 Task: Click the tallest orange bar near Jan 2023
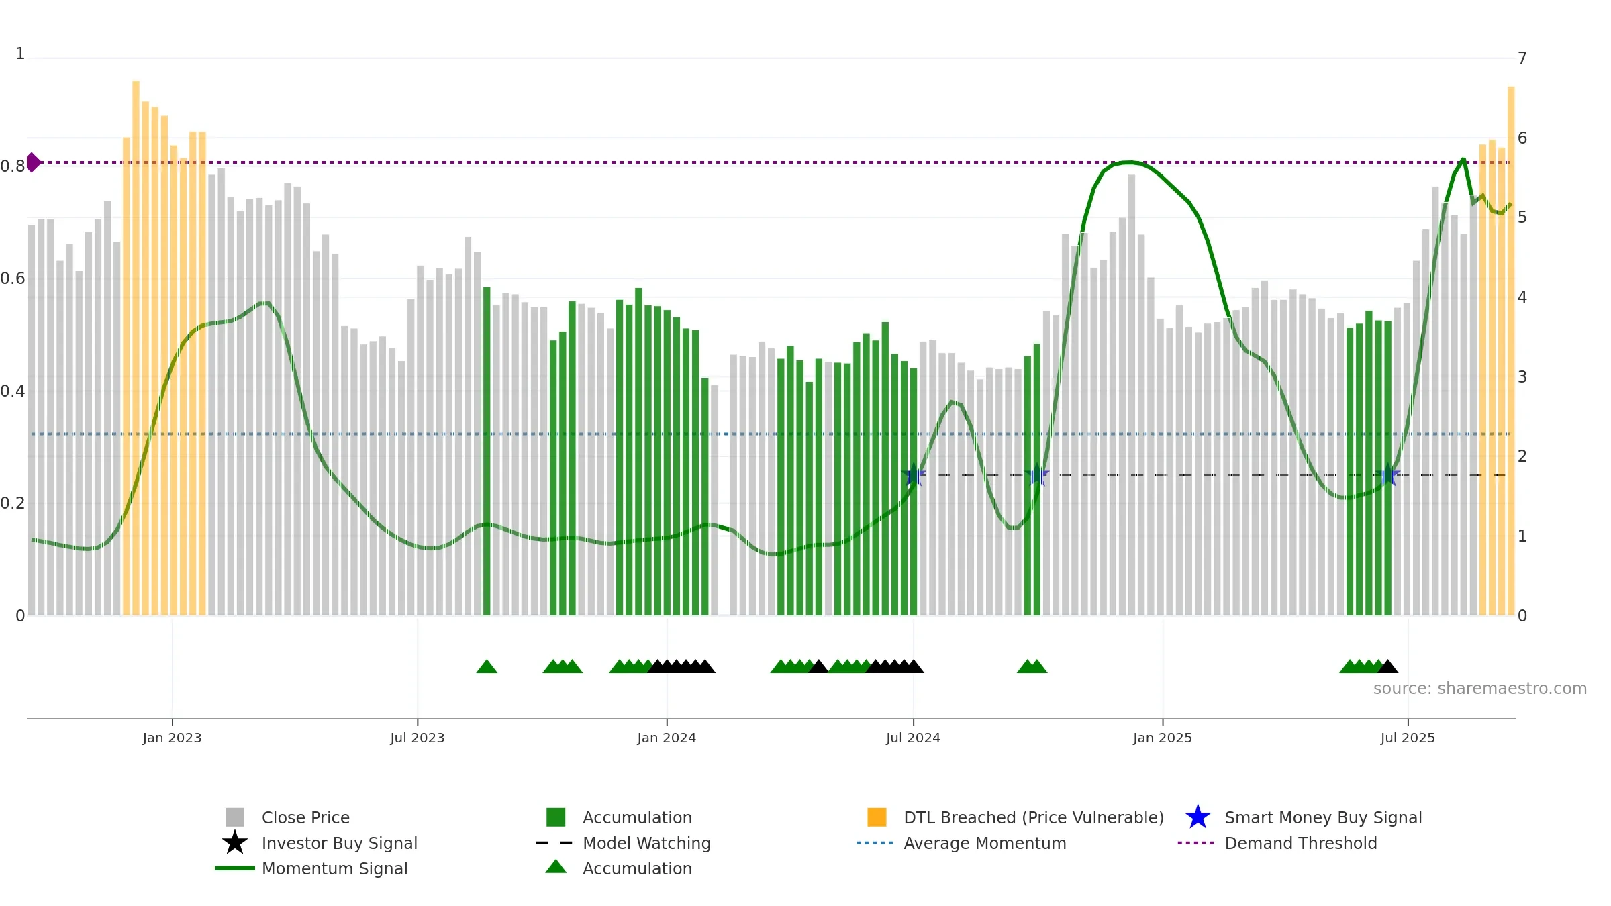(136, 348)
